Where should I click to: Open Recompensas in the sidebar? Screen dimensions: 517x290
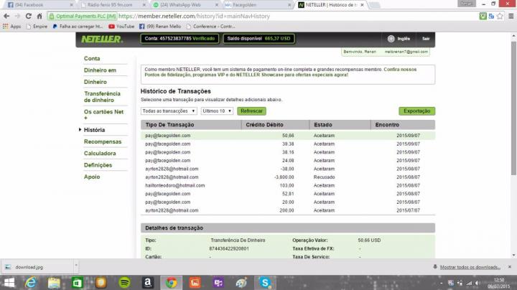(x=103, y=141)
